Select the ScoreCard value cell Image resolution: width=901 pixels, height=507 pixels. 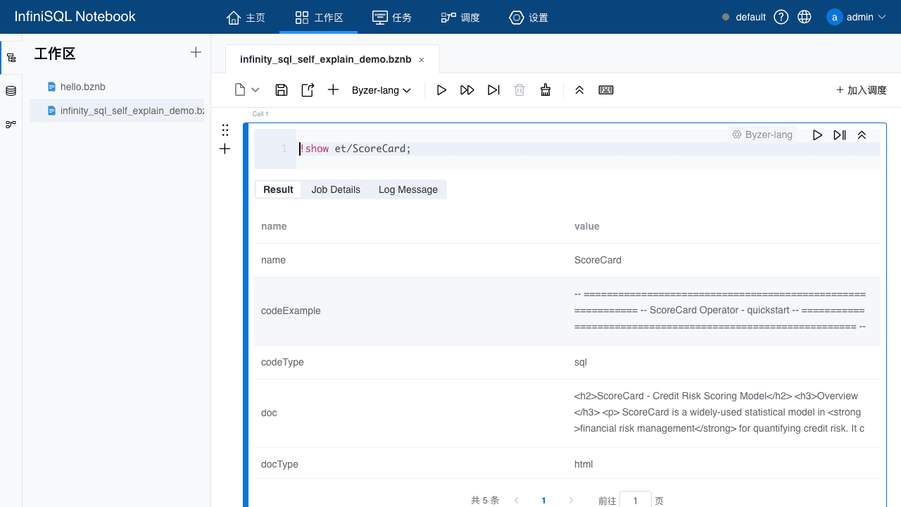(598, 260)
